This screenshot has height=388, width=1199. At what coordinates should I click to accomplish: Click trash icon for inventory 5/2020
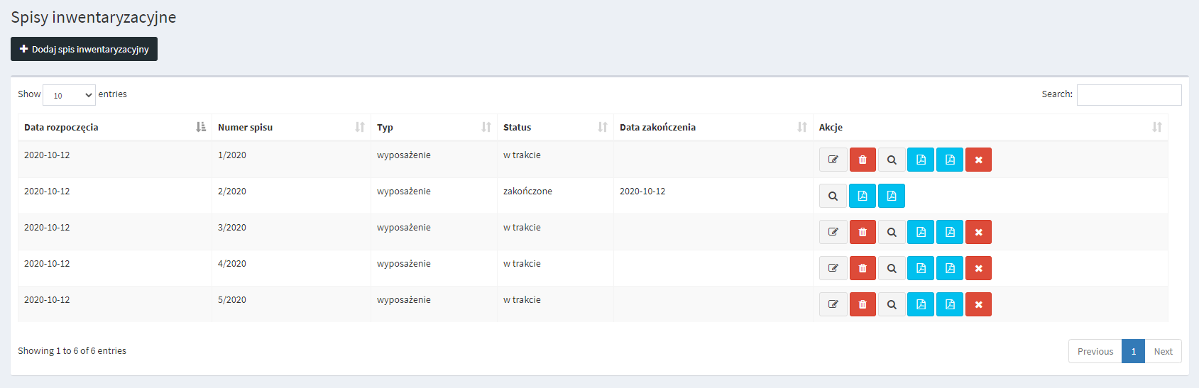[863, 304]
